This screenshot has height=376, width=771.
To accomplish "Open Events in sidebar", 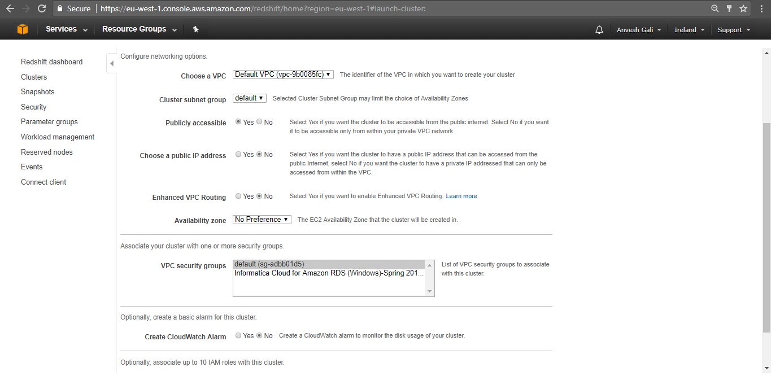I will [x=32, y=167].
